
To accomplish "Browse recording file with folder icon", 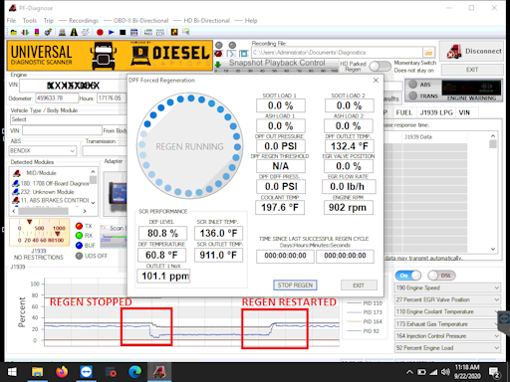I will pyautogui.click(x=428, y=53).
